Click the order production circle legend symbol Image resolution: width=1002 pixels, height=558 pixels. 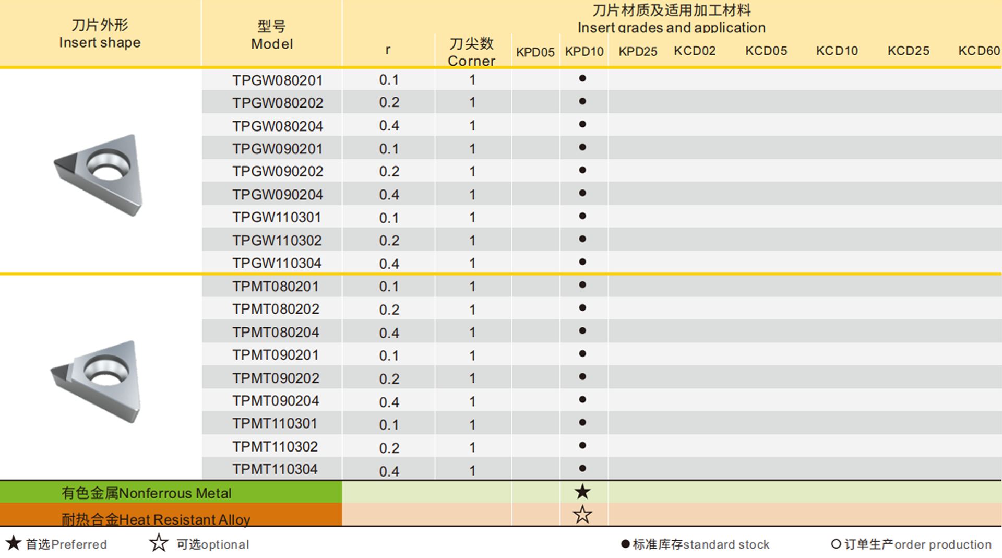[x=837, y=544]
